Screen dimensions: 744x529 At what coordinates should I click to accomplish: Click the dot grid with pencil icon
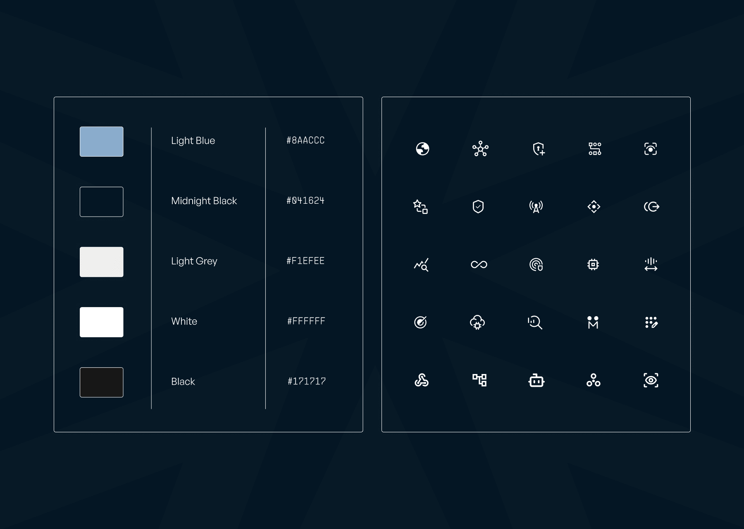[x=651, y=322]
